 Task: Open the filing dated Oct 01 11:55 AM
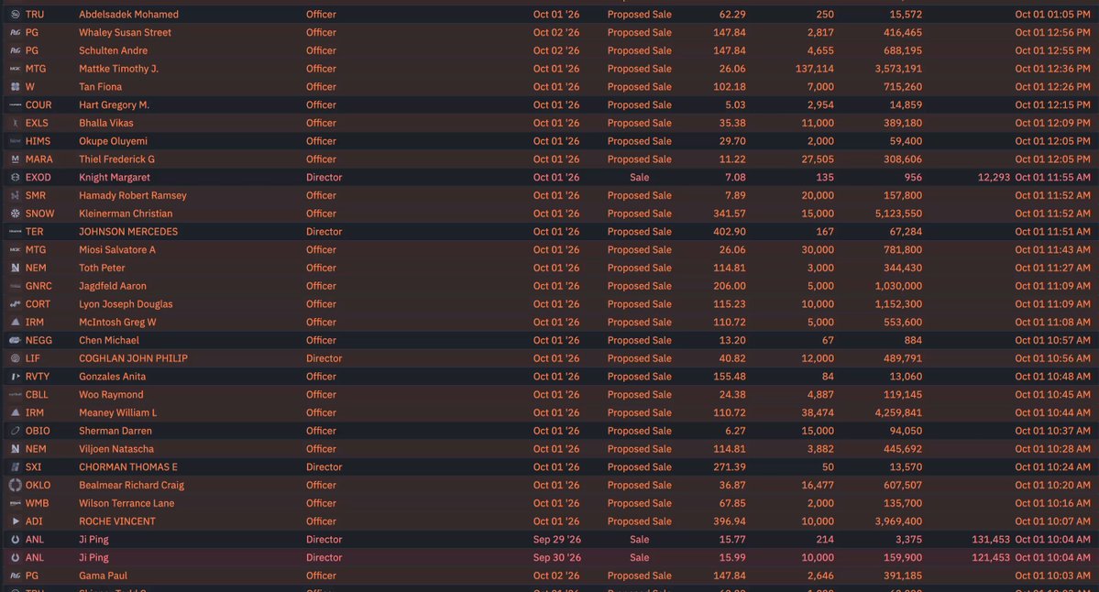pos(1053,178)
